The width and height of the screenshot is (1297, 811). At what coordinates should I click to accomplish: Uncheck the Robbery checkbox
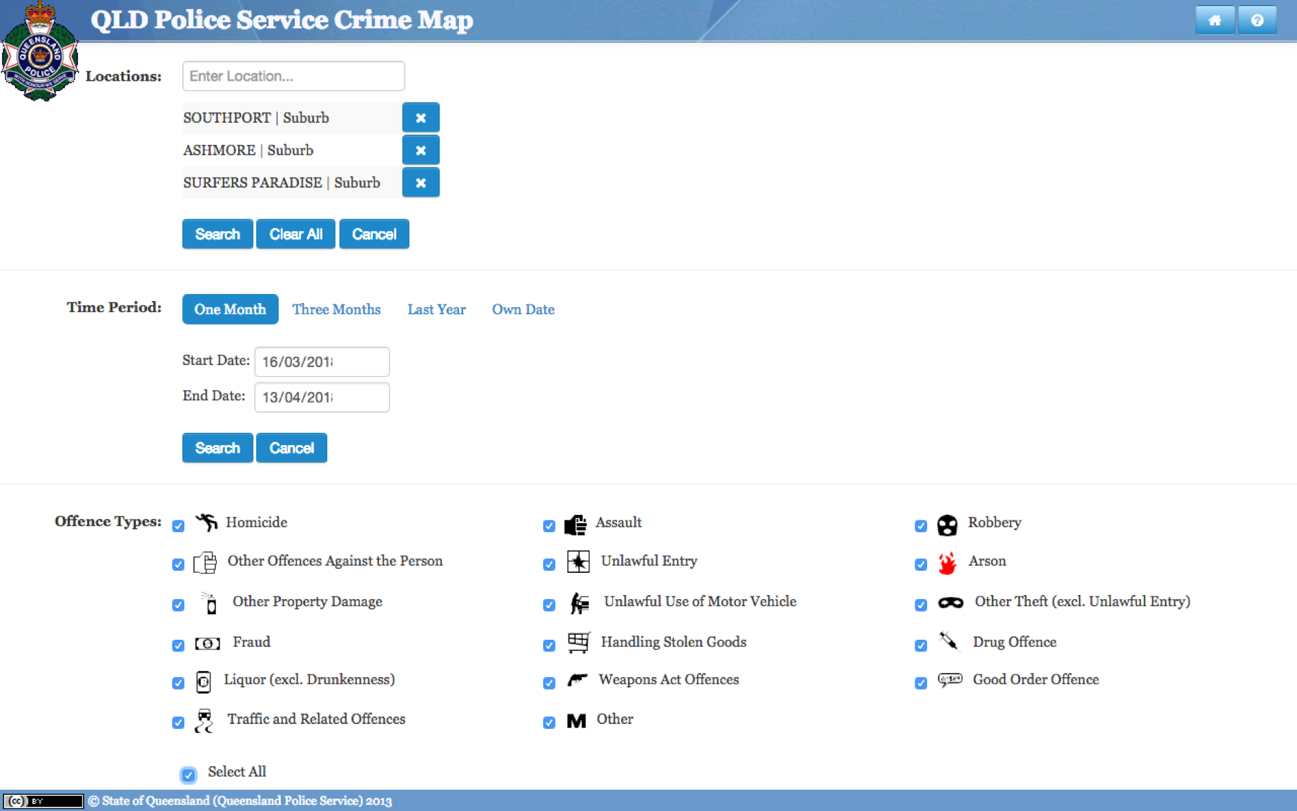(921, 526)
